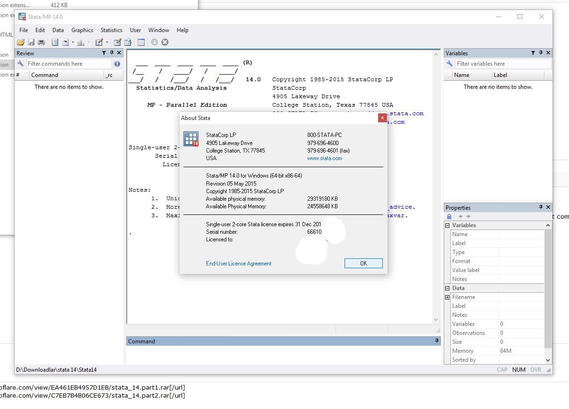Open the Statistics menu

click(x=112, y=30)
